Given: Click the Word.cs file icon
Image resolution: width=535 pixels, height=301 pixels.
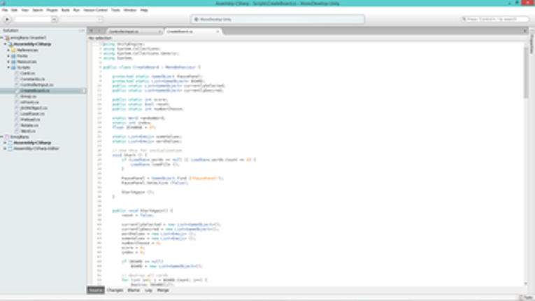Looking at the screenshot, I should pos(17,131).
